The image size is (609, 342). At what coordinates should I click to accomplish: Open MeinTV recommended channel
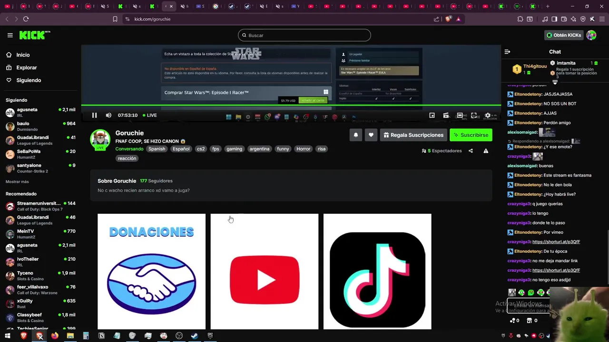click(x=40, y=234)
